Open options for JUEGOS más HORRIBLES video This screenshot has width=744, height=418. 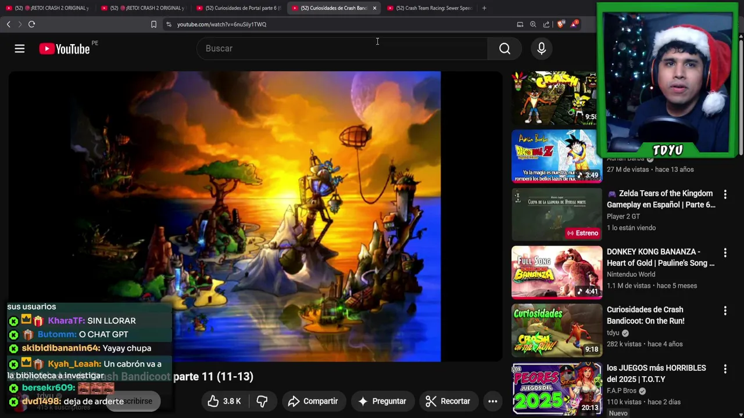pos(725,369)
